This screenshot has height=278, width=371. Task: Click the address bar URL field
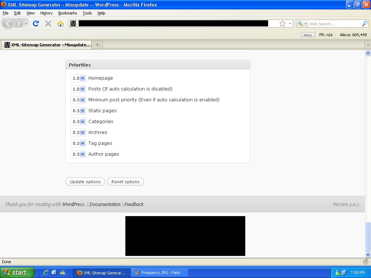(173, 24)
